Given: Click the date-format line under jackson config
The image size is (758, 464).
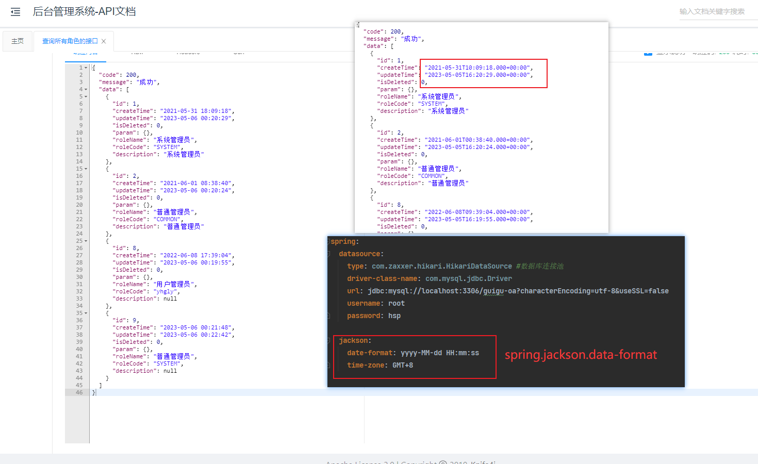Looking at the screenshot, I should coord(413,353).
